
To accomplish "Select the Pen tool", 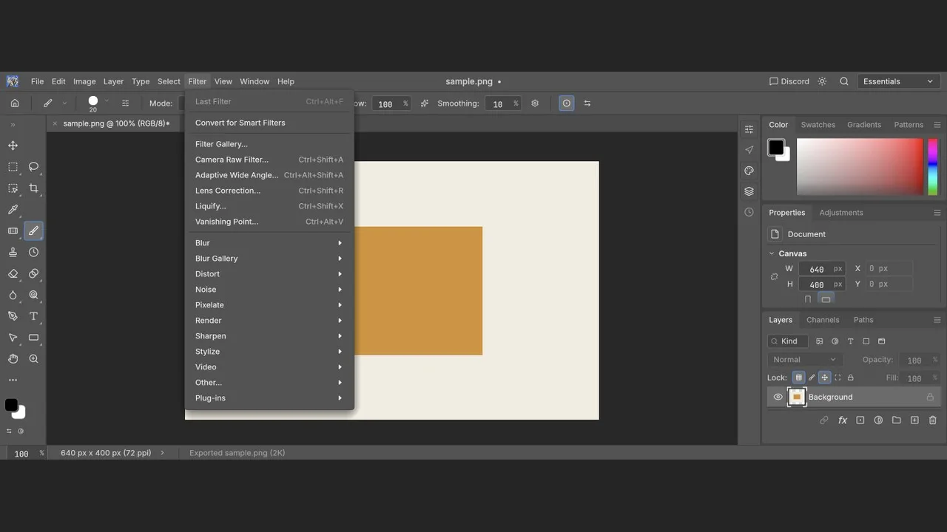I will point(13,316).
